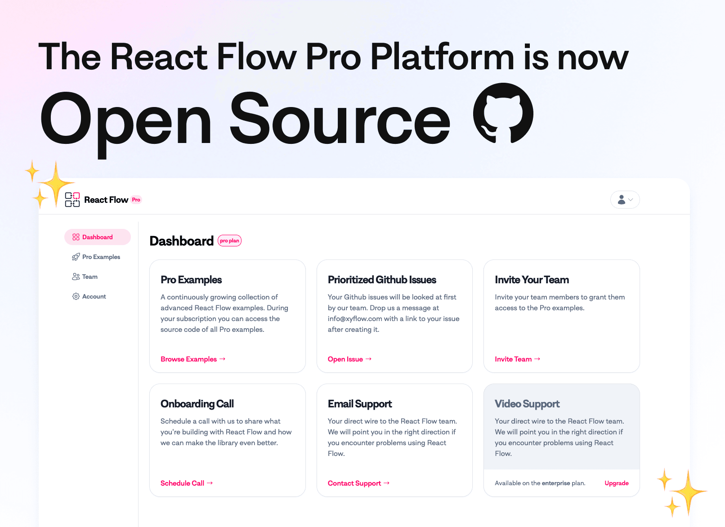Viewport: 725px width, 527px height.
Task: Click the pro plan badge
Action: [x=230, y=241]
